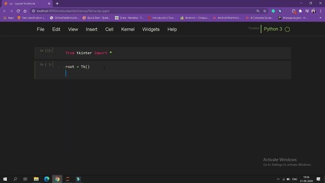Go back in browser history
Viewport: 325px width, 183px height.
(x=5, y=11)
